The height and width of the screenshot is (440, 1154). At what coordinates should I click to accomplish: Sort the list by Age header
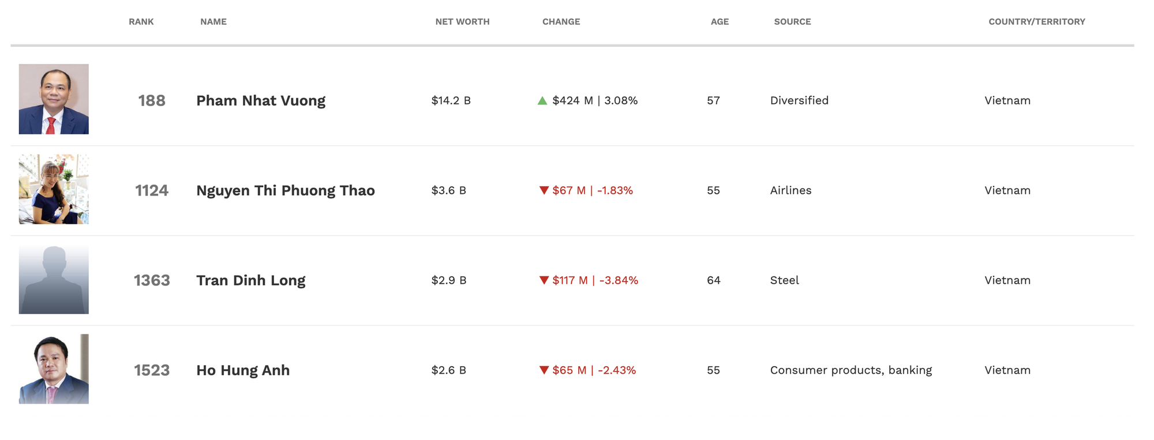720,22
